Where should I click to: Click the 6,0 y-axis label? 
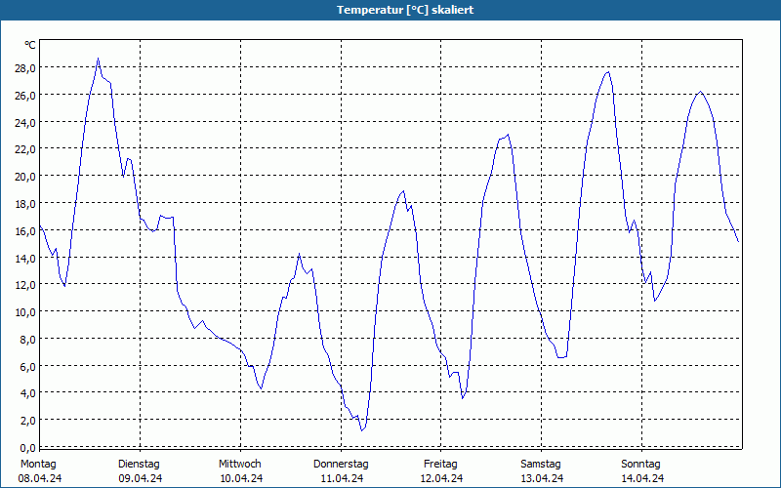click(x=27, y=367)
